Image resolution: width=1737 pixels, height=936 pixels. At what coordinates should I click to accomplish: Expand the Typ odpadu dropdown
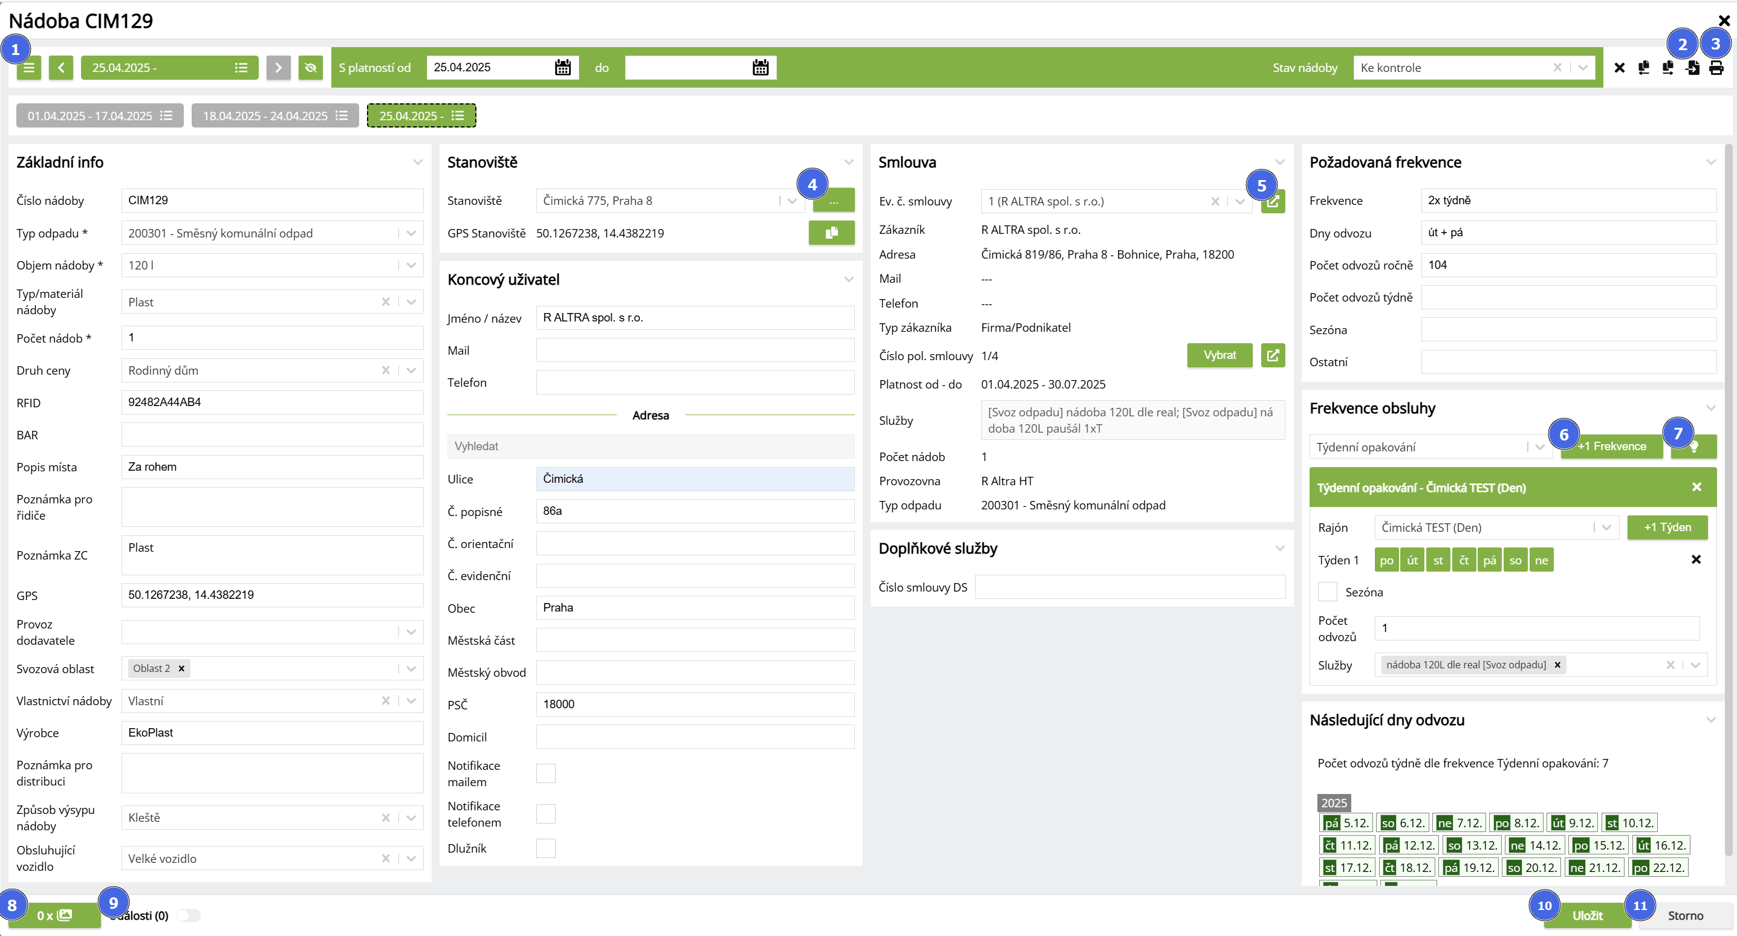(411, 233)
